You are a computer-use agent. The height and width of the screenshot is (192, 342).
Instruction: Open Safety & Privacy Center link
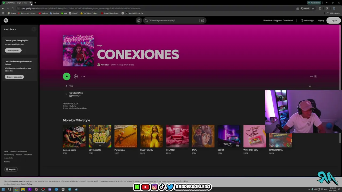[x=19, y=151]
